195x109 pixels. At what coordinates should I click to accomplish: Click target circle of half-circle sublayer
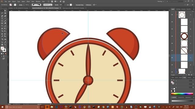(191, 51)
